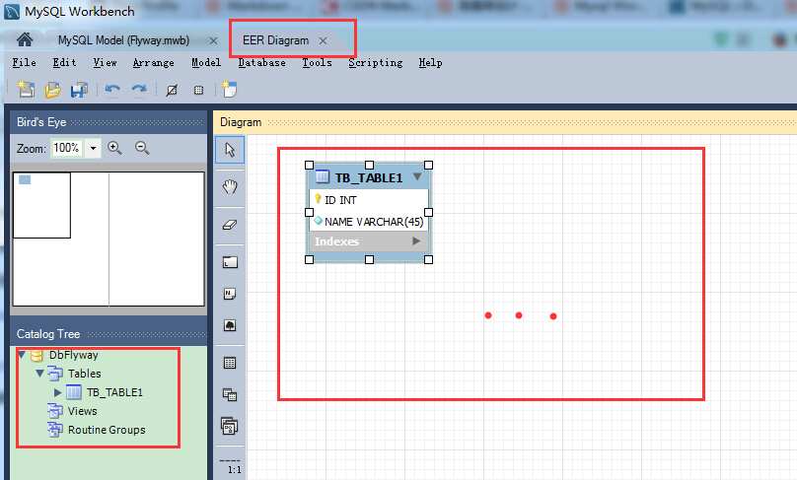This screenshot has height=480, width=797.
Task: Open the Help menu
Action: coord(430,62)
